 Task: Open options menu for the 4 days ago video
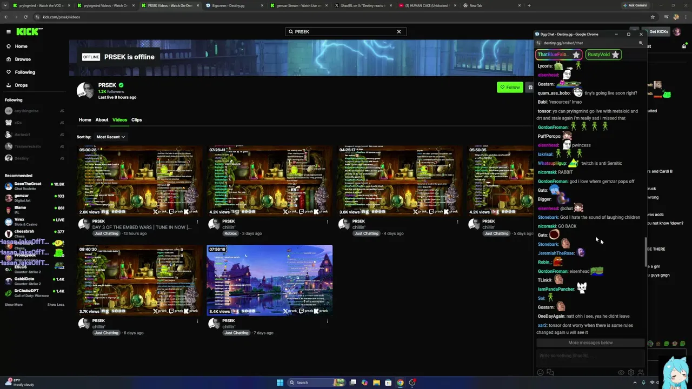tap(457, 222)
